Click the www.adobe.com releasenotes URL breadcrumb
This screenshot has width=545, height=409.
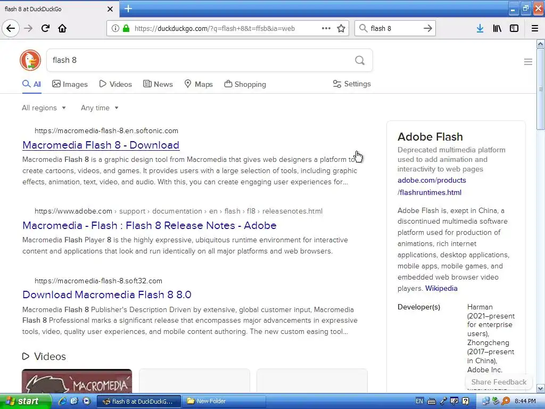178,211
